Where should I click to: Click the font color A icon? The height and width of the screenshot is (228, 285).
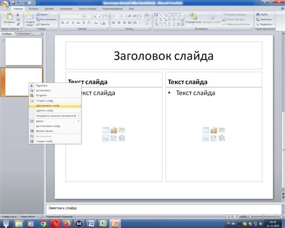[x=103, y=23]
